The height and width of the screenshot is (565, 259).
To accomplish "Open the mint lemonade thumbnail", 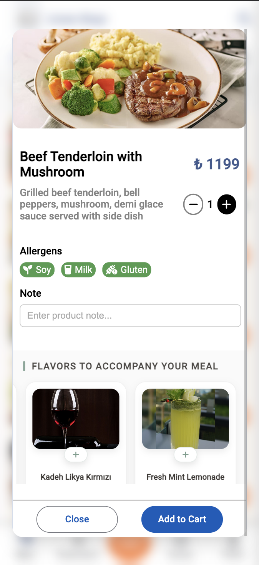I will (186, 418).
